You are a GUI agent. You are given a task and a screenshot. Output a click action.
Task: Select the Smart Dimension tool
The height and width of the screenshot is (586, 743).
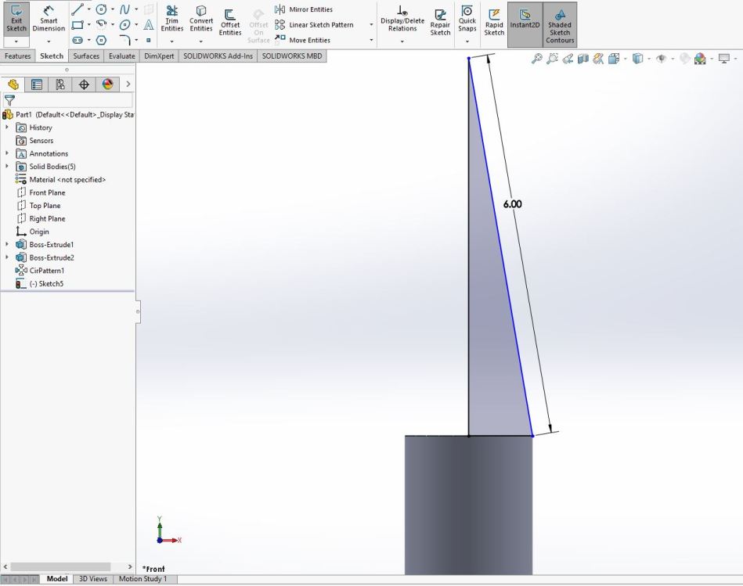(x=49, y=17)
